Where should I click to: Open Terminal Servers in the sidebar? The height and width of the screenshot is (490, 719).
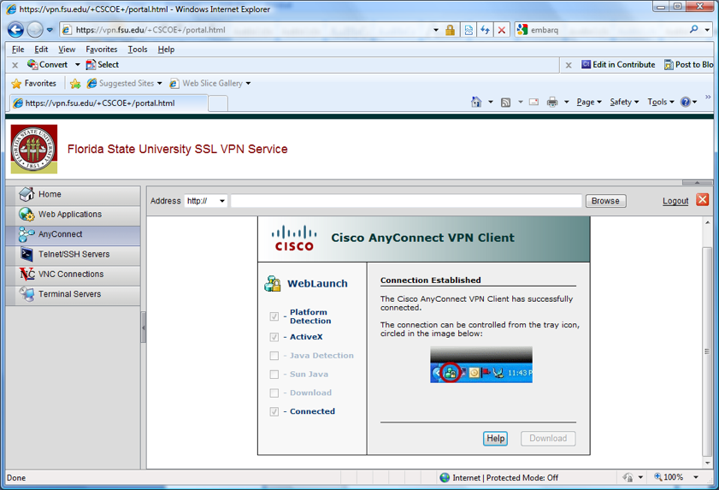[74, 294]
